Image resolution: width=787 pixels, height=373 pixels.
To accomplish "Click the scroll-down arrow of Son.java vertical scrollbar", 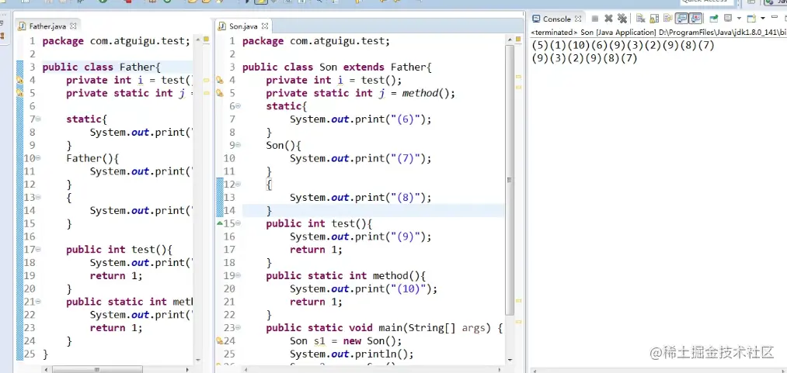I will 510,360.
